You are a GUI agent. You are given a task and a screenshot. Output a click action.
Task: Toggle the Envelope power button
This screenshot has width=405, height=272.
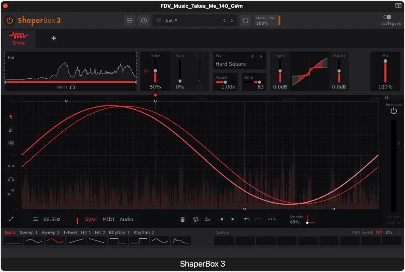click(x=394, y=110)
